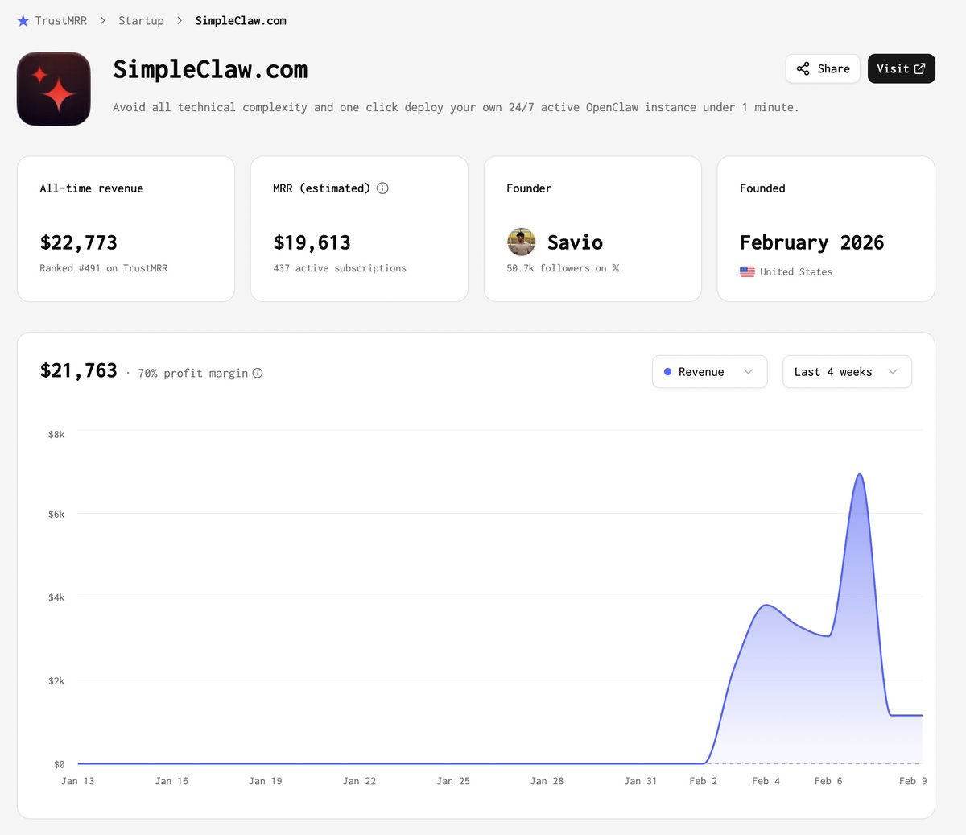Click the United States flag icon
966x835 pixels.
747,272
